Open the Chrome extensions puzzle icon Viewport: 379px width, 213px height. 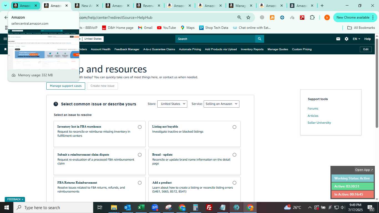pos(312,17)
